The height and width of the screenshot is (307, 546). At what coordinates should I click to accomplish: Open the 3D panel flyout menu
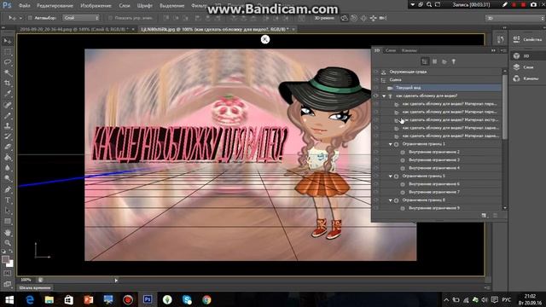click(x=503, y=50)
